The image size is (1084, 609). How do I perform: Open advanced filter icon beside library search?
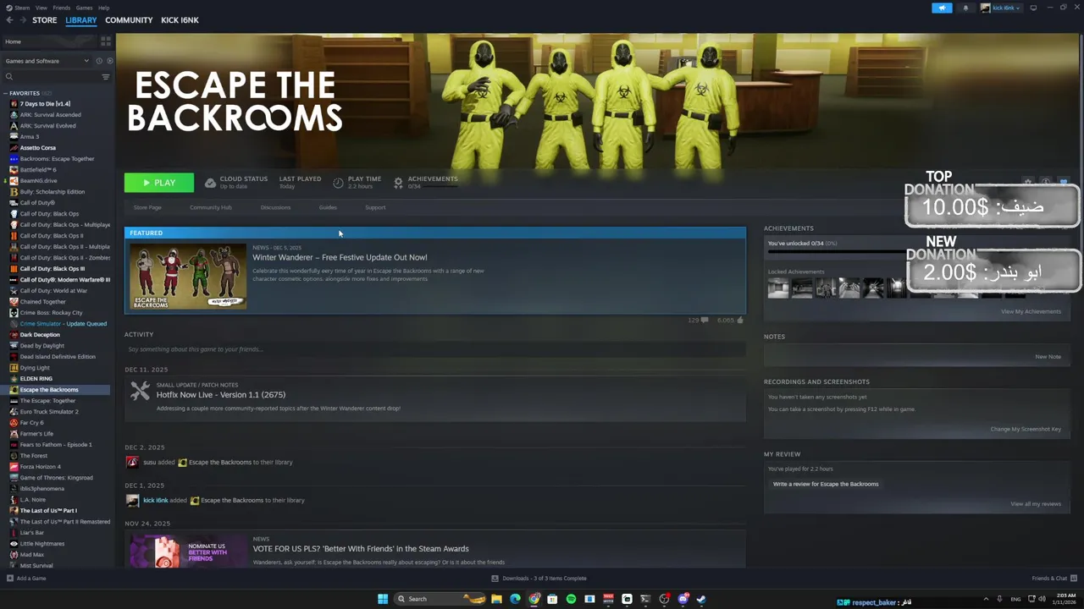point(106,77)
